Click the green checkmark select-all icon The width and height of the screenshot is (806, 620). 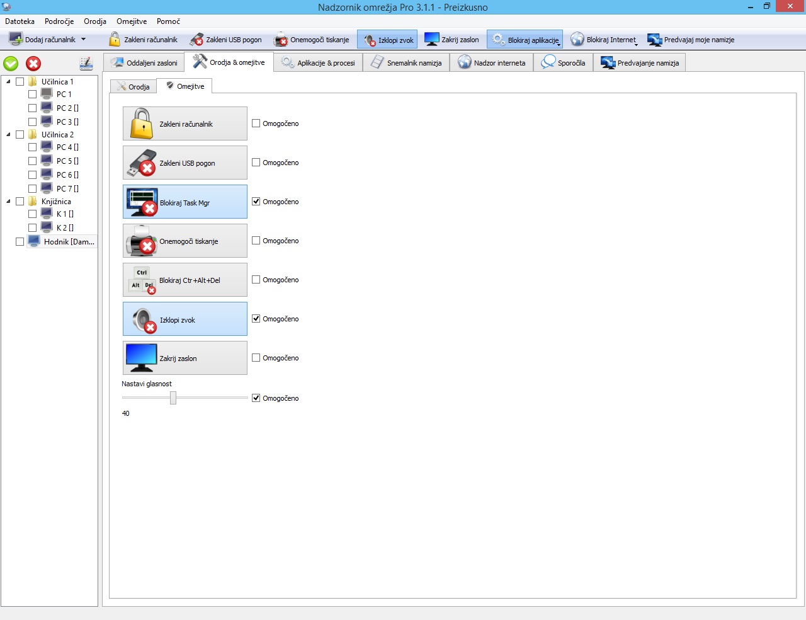[x=11, y=64]
